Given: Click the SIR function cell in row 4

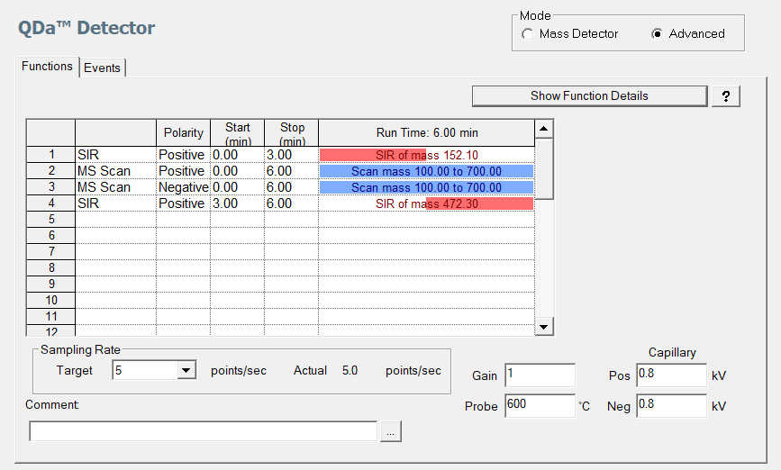Looking at the screenshot, I should click(115, 203).
